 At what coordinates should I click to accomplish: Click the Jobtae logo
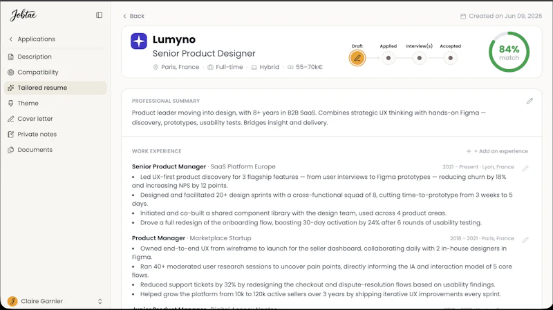(x=24, y=15)
